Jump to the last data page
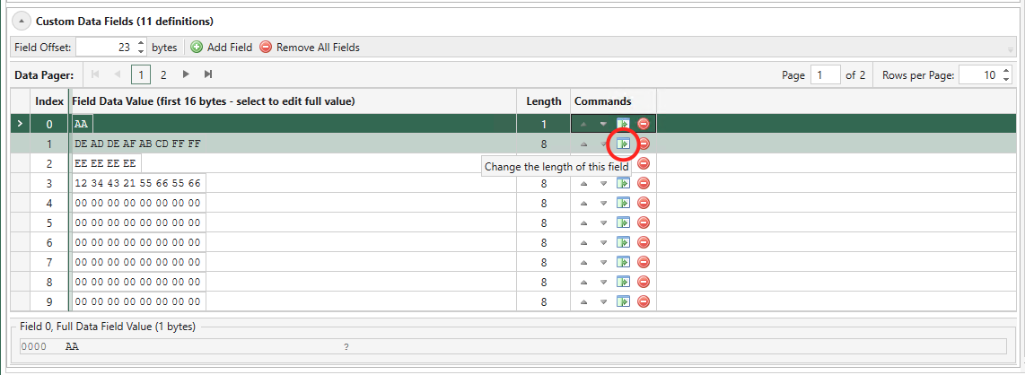The width and height of the screenshot is (1025, 375). pyautogui.click(x=208, y=74)
